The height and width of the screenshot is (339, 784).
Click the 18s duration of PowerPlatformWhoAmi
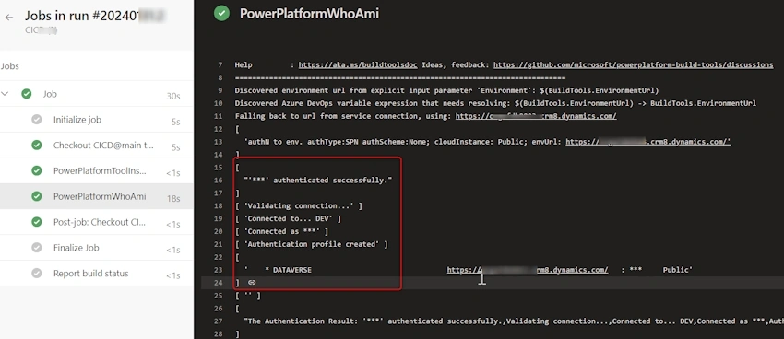coord(173,199)
